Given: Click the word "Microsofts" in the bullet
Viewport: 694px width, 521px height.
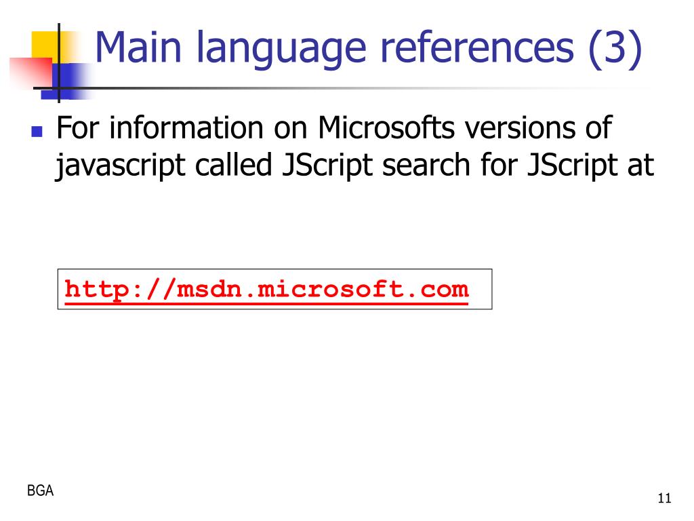Looking at the screenshot, I should click(386, 128).
